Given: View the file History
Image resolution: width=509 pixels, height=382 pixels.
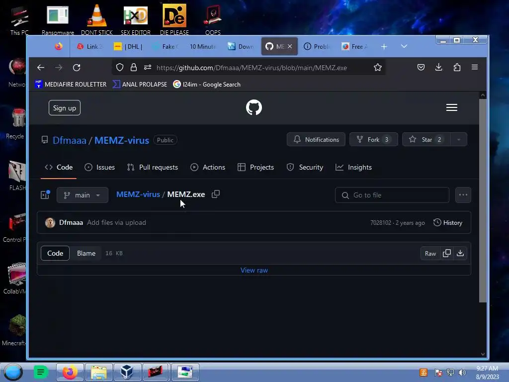Looking at the screenshot, I should click(448, 222).
